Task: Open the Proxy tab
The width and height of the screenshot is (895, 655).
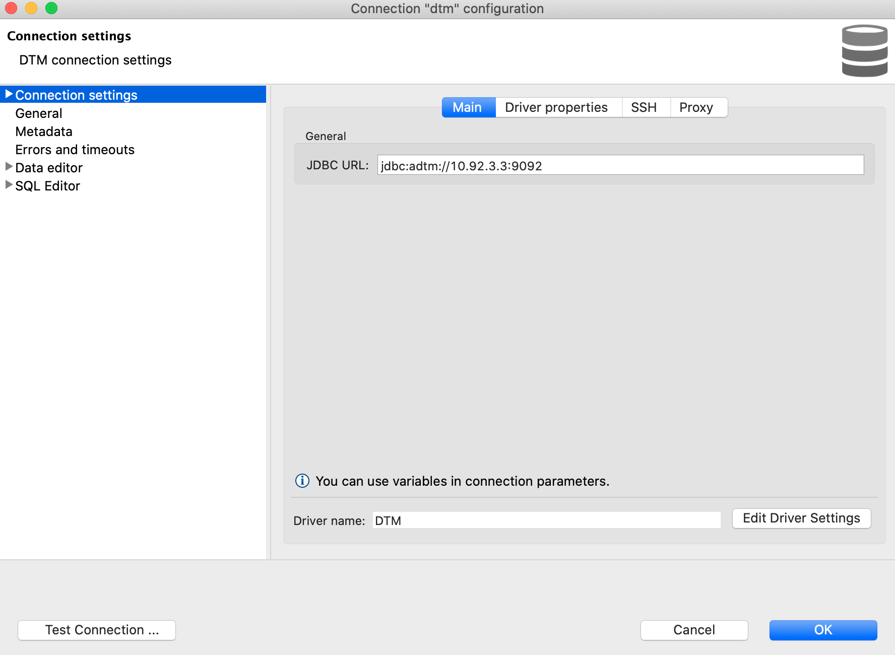Action: coord(696,107)
